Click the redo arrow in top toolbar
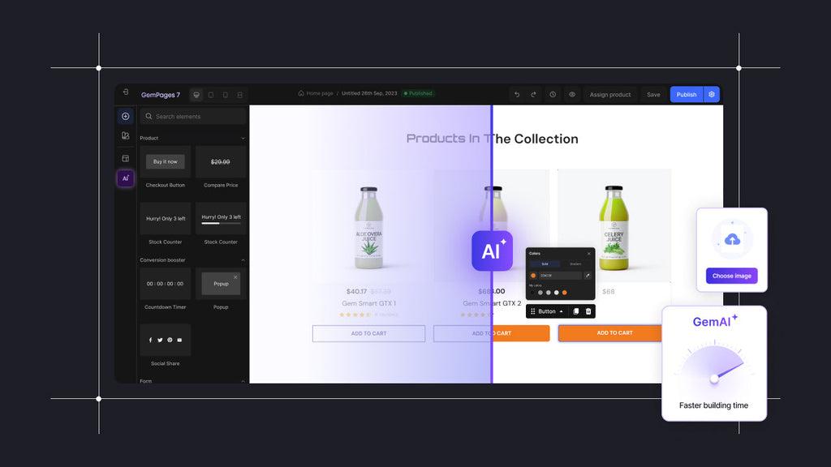This screenshot has width=831, height=467. click(533, 95)
